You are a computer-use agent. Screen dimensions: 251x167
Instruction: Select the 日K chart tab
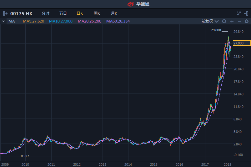pyautogui.click(x=80, y=13)
